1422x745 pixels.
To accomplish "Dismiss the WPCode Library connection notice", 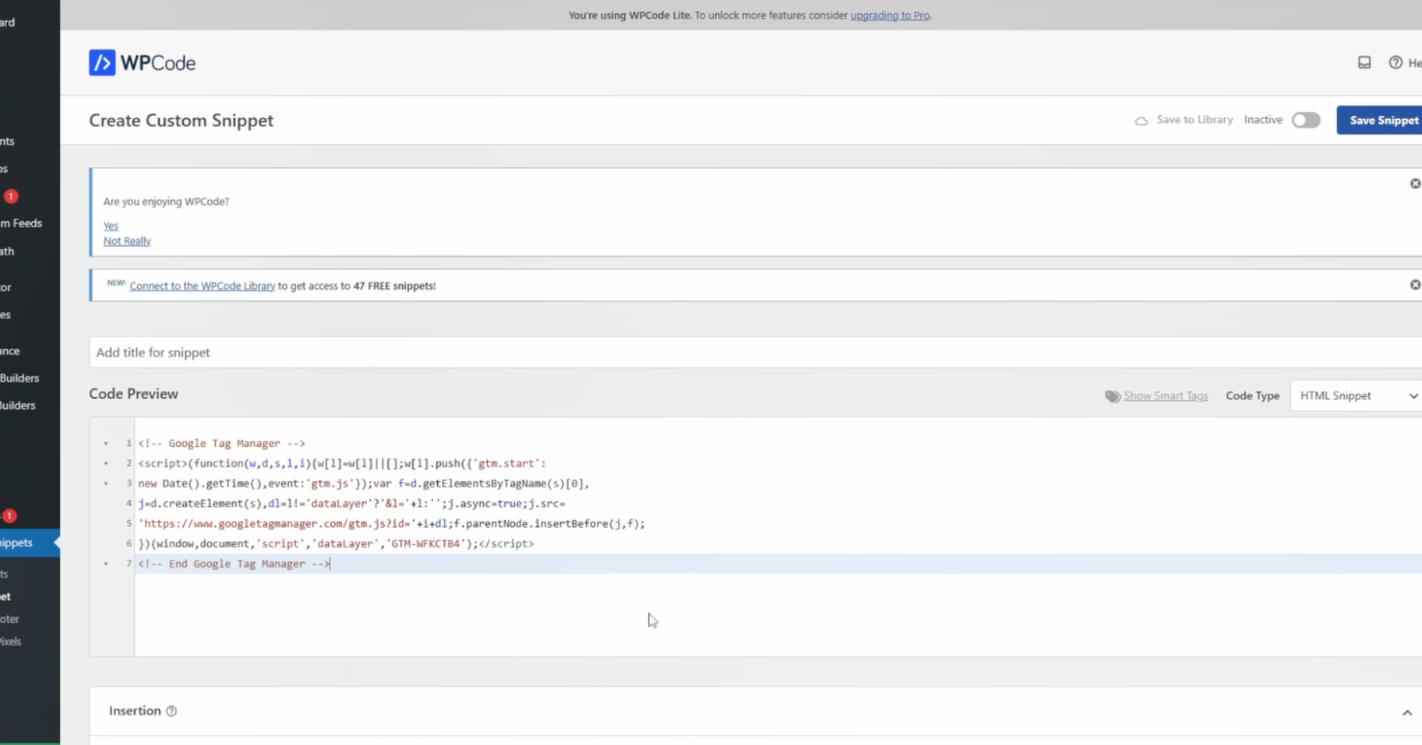I will [x=1415, y=285].
